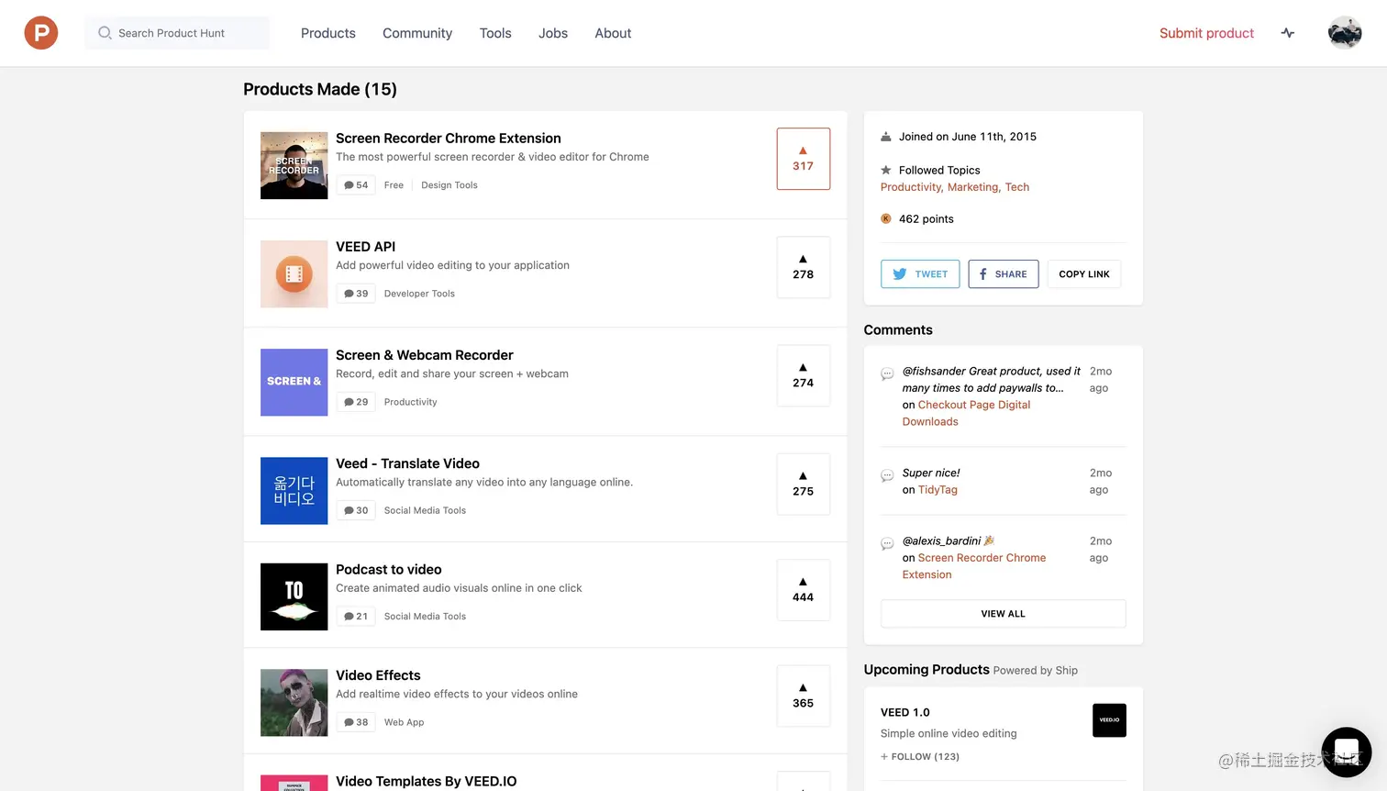Open the Productivity followed topic

point(912,187)
